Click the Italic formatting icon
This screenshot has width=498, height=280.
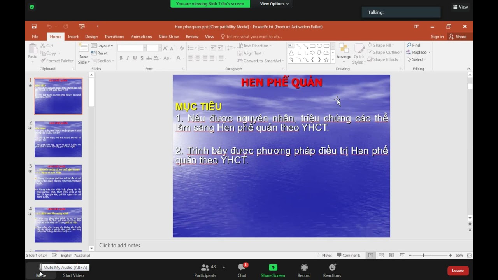coord(128,58)
